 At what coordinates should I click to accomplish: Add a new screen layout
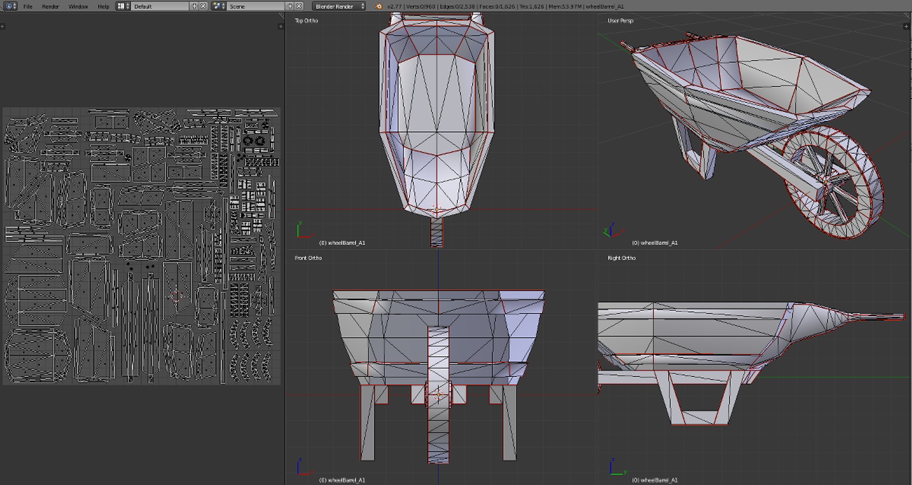194,6
